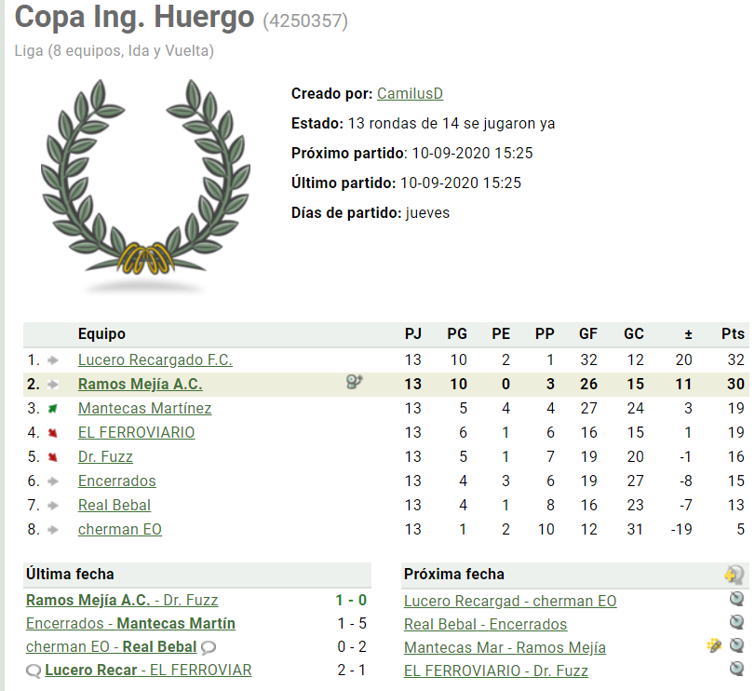This screenshot has height=691, width=755.
Task: Open Mantecas Martínez team link
Action: point(144,408)
